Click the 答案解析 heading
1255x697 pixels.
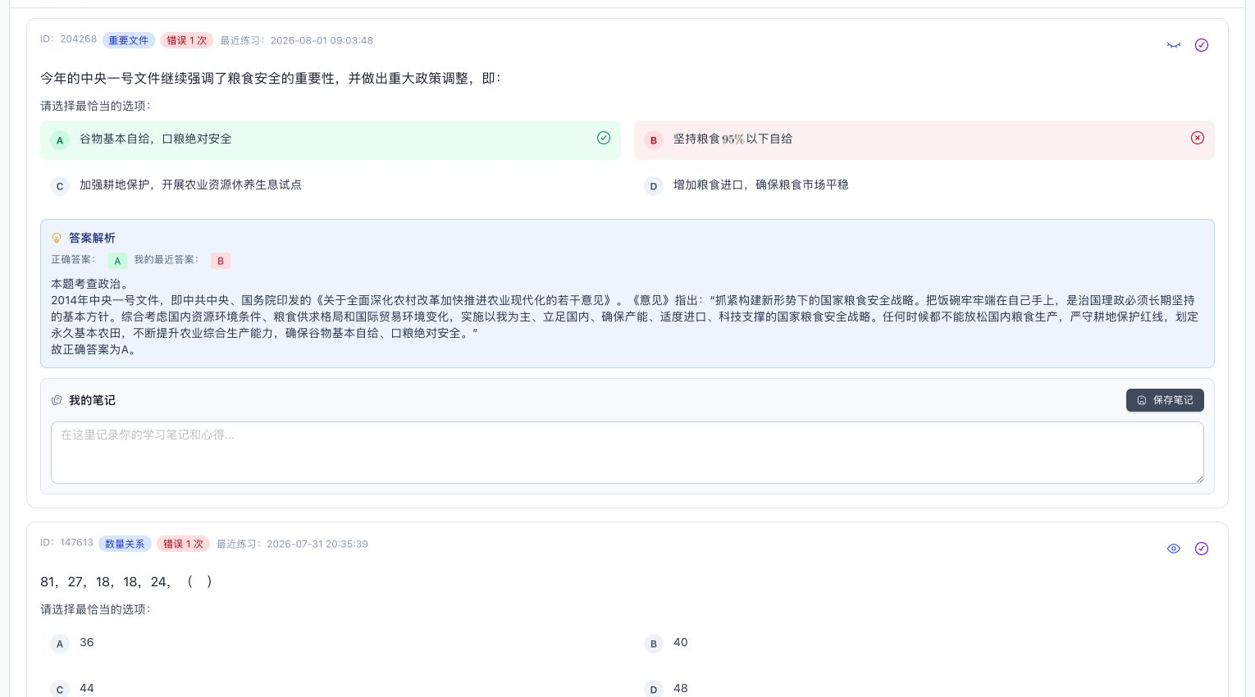(x=92, y=238)
